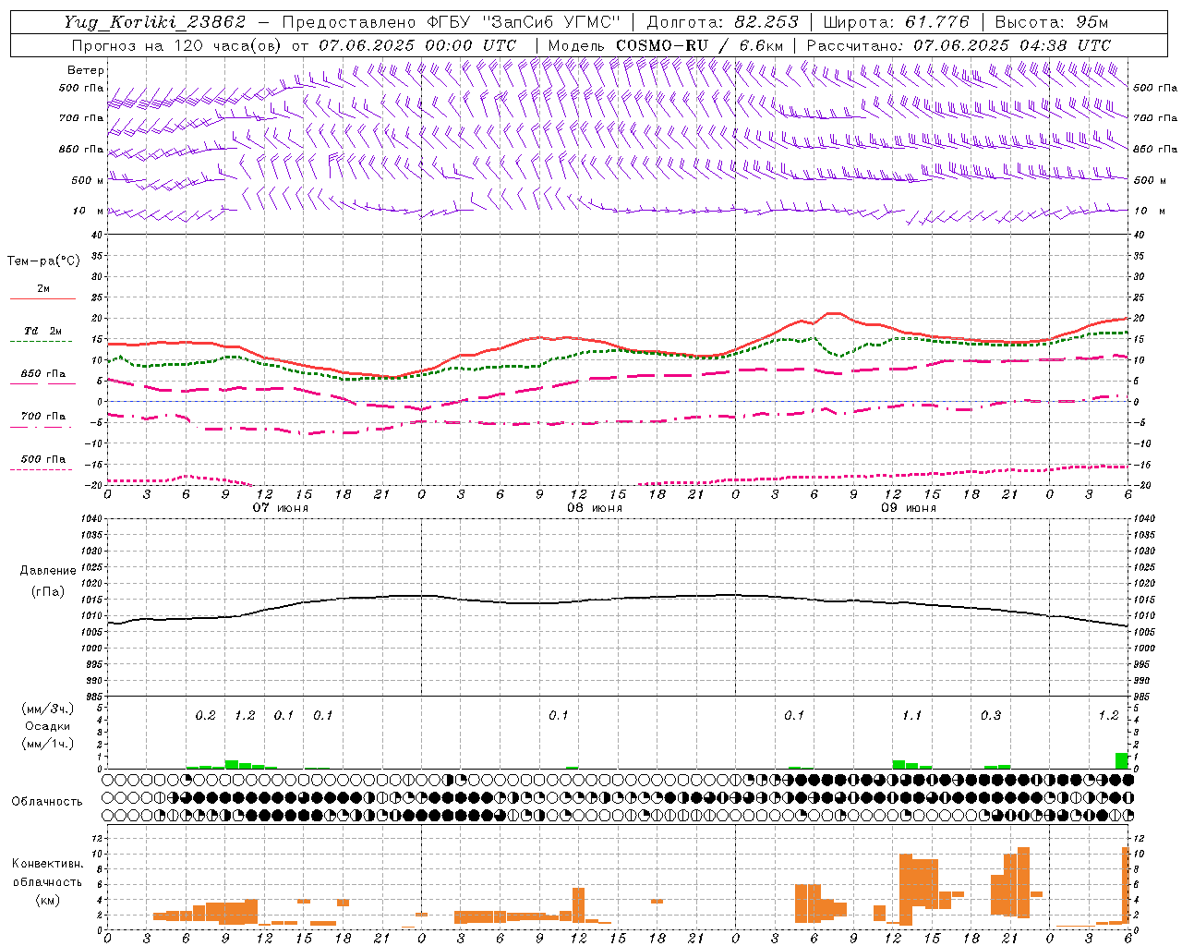Click the "09 июня" date label
The image size is (1182, 946).
(909, 508)
